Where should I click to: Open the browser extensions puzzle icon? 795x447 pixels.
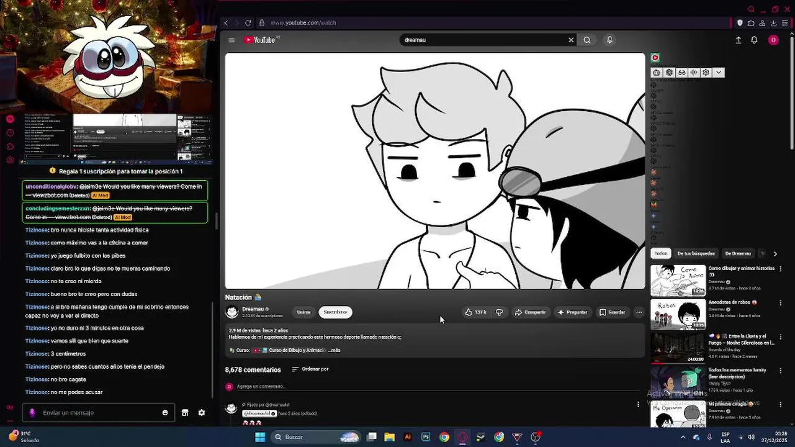coord(751,23)
